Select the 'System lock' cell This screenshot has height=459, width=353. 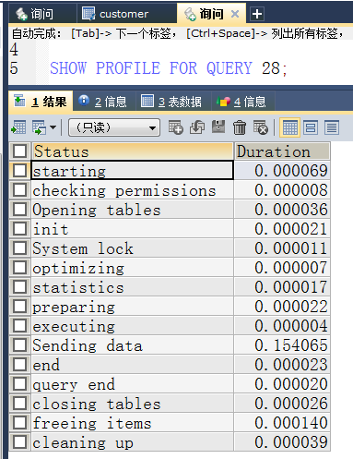click(x=133, y=248)
